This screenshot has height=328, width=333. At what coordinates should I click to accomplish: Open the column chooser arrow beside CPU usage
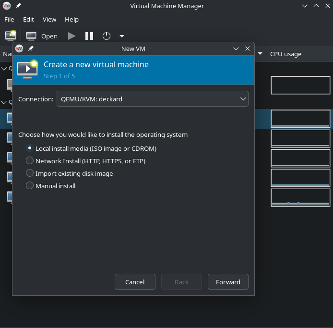coord(261,54)
